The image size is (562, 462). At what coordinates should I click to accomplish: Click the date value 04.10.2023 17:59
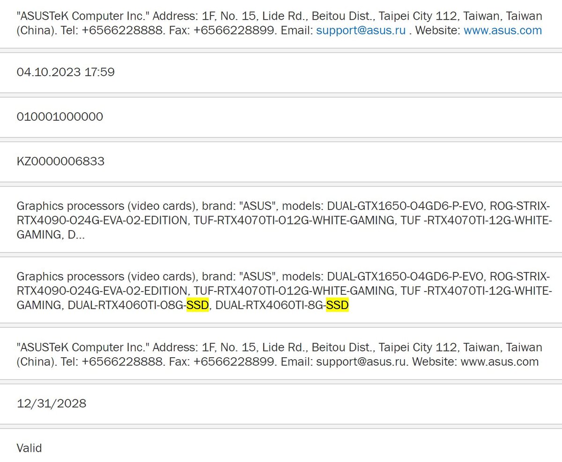(x=66, y=72)
